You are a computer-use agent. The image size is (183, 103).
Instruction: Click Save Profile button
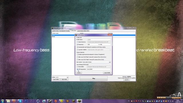pos(107,73)
